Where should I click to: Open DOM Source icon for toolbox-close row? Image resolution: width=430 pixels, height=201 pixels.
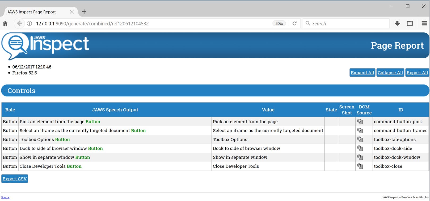pyautogui.click(x=360, y=166)
